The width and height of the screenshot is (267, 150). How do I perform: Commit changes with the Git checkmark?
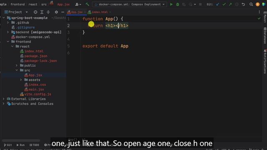[224, 5]
